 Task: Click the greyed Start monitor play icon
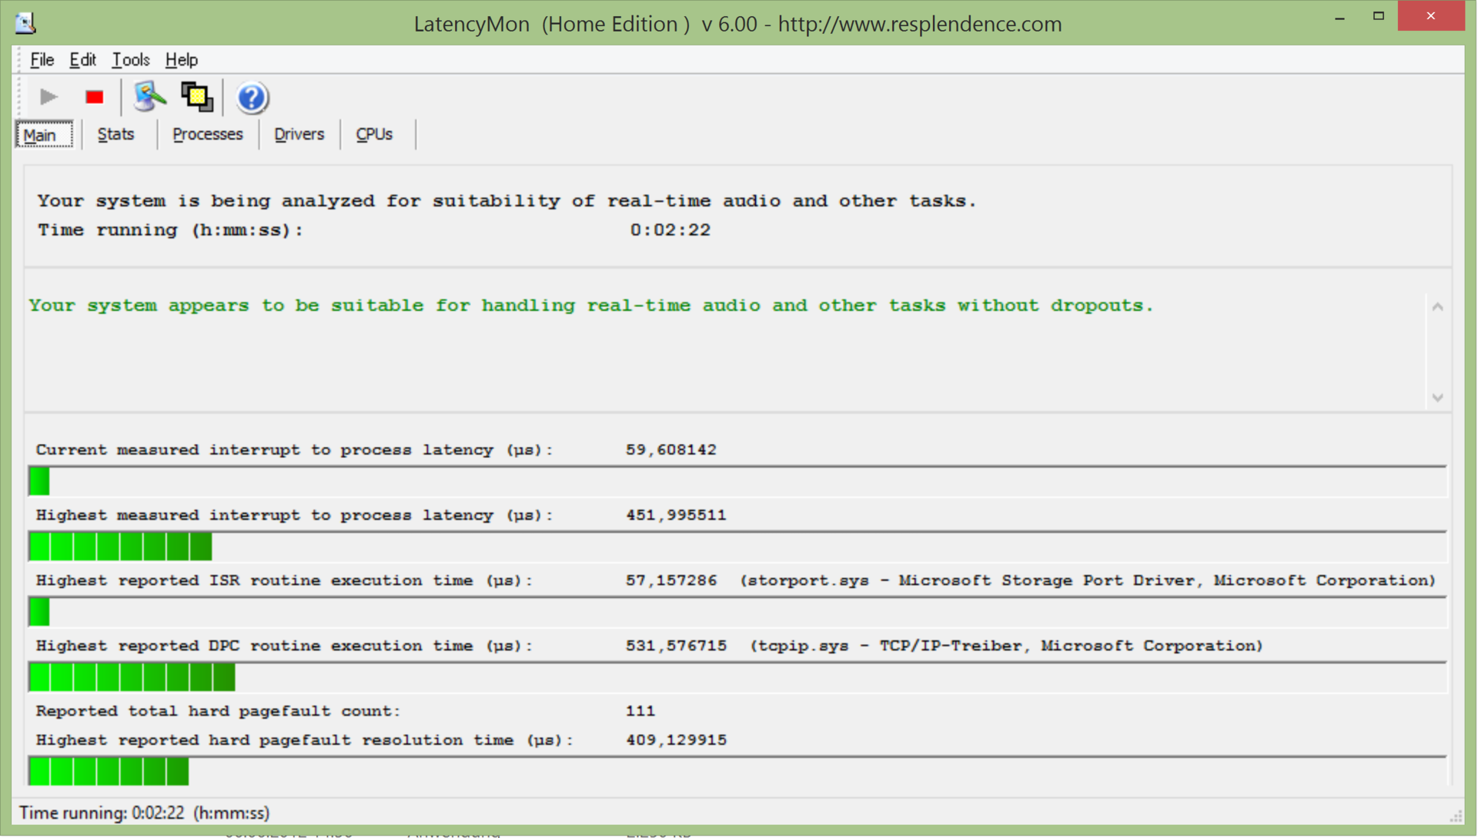[x=48, y=98]
